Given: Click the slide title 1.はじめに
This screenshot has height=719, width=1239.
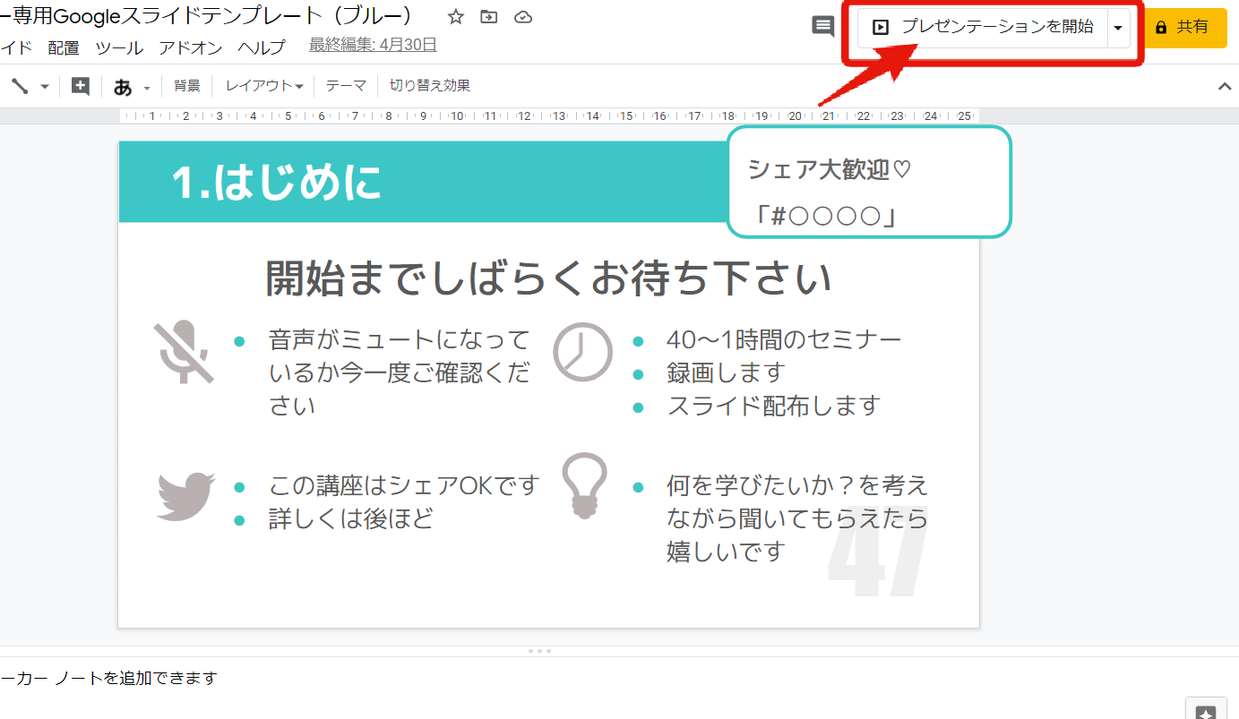Looking at the screenshot, I should coord(277,183).
